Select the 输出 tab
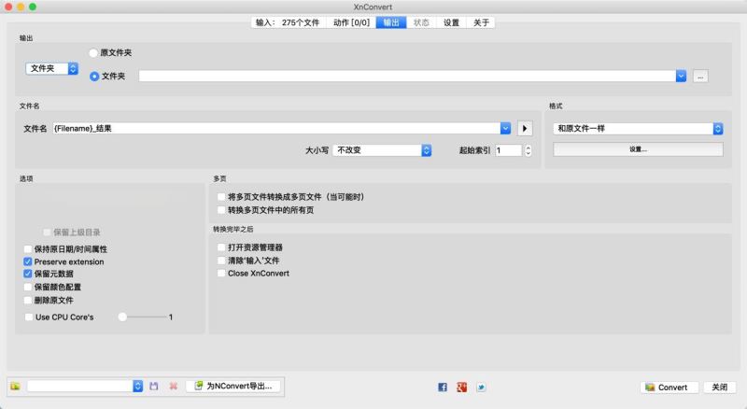The height and width of the screenshot is (409, 747). [391, 22]
